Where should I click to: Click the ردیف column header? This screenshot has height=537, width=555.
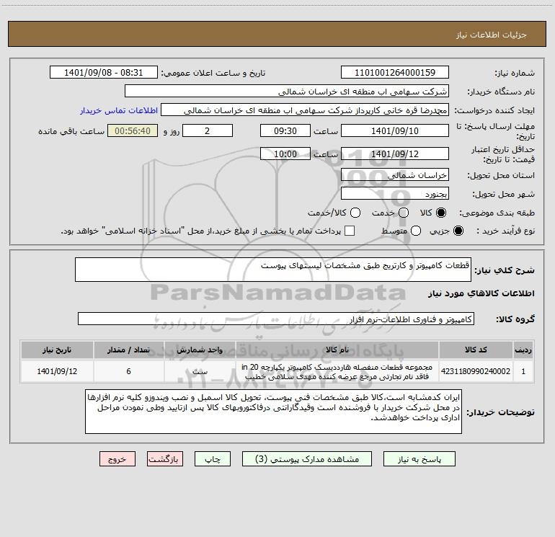[523, 350]
